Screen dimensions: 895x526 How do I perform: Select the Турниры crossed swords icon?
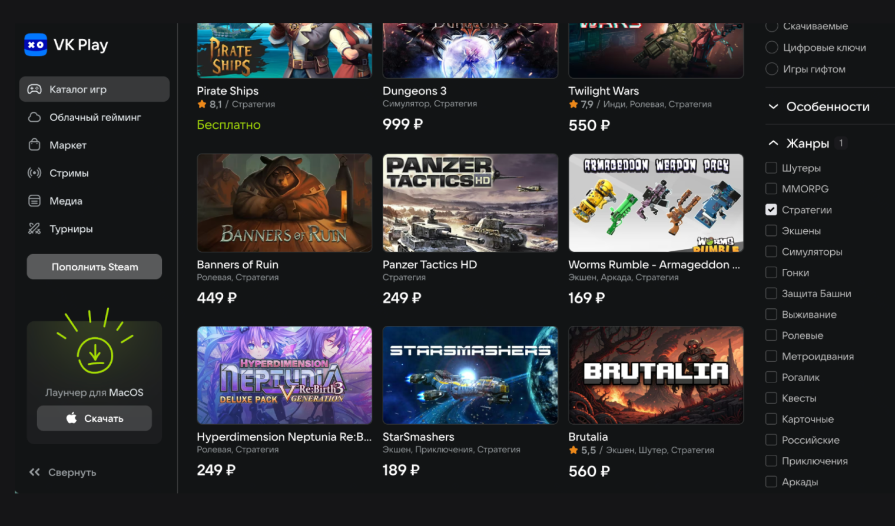[35, 229]
